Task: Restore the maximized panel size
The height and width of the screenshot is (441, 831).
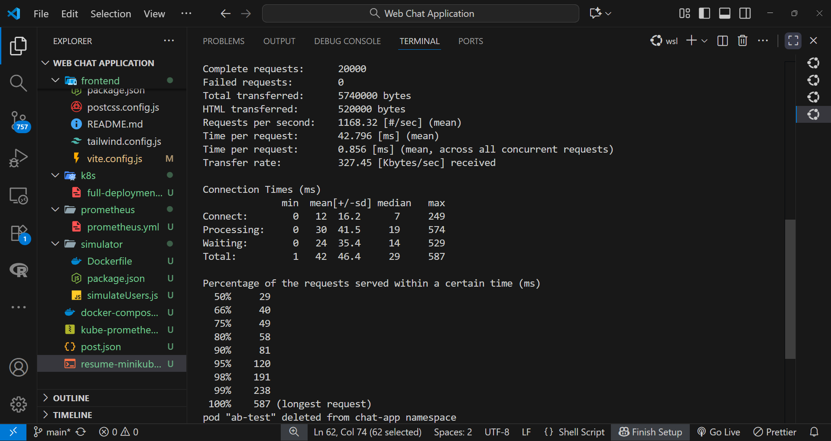Action: (793, 41)
